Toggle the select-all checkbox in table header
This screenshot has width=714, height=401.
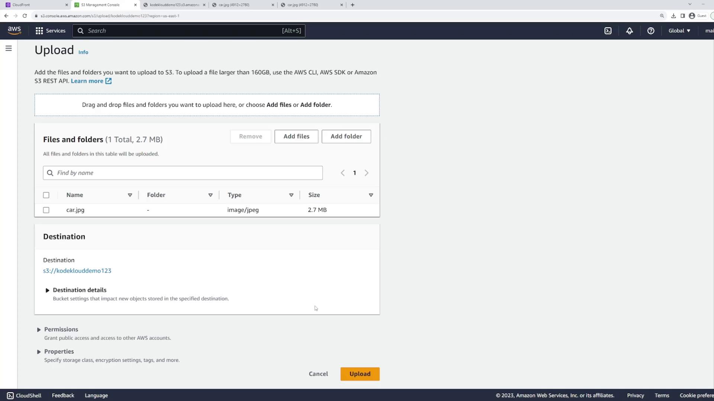tap(46, 195)
